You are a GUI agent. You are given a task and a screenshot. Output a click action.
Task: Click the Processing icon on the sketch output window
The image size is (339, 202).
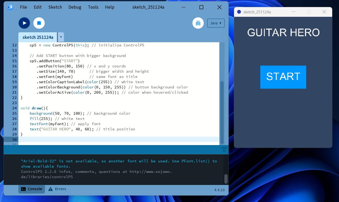pyautogui.click(x=239, y=12)
